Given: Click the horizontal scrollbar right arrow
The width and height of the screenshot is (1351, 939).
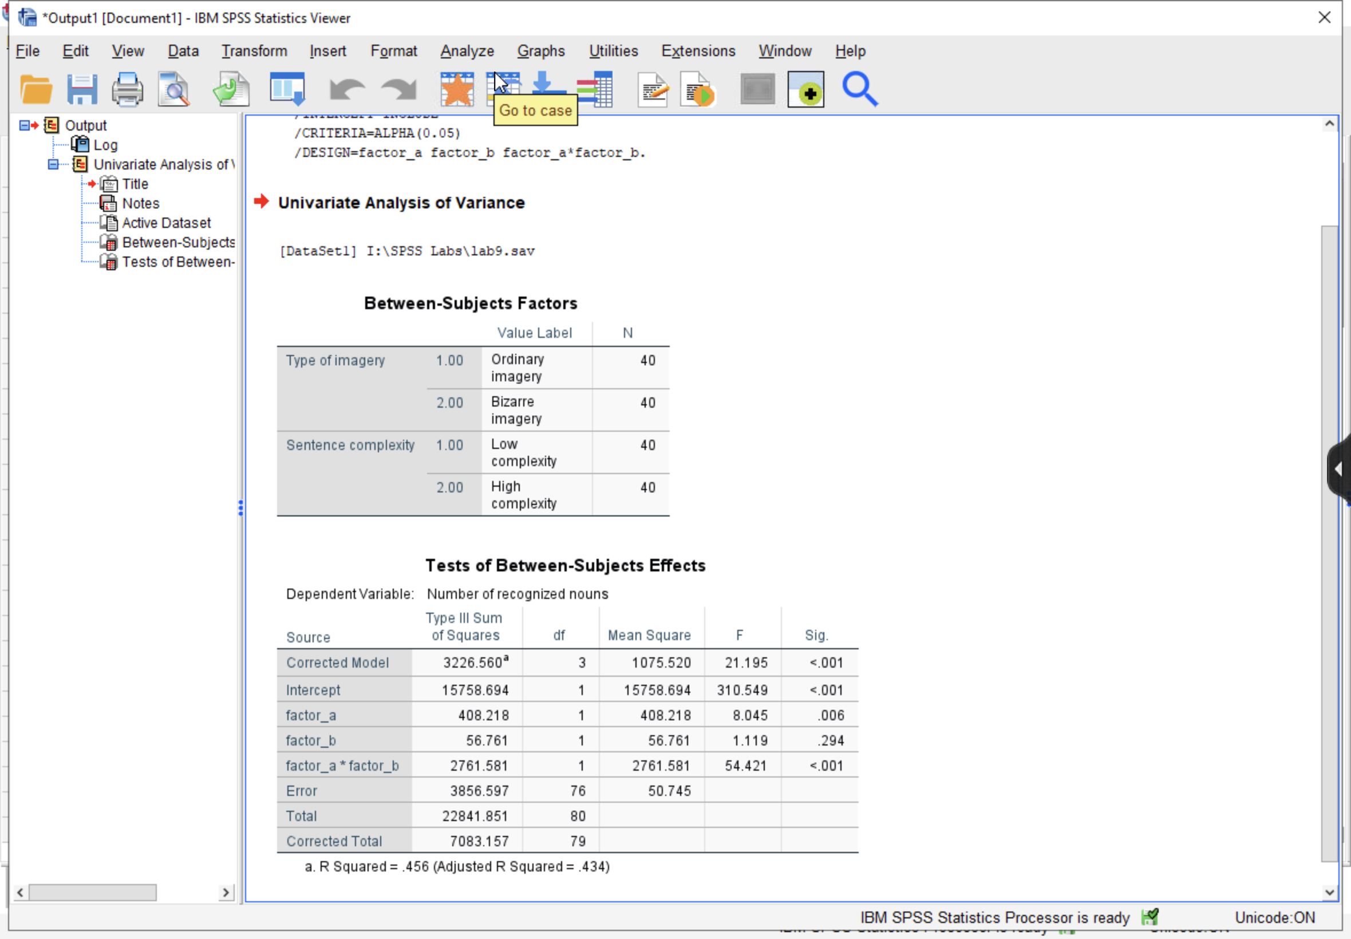Looking at the screenshot, I should (x=227, y=892).
